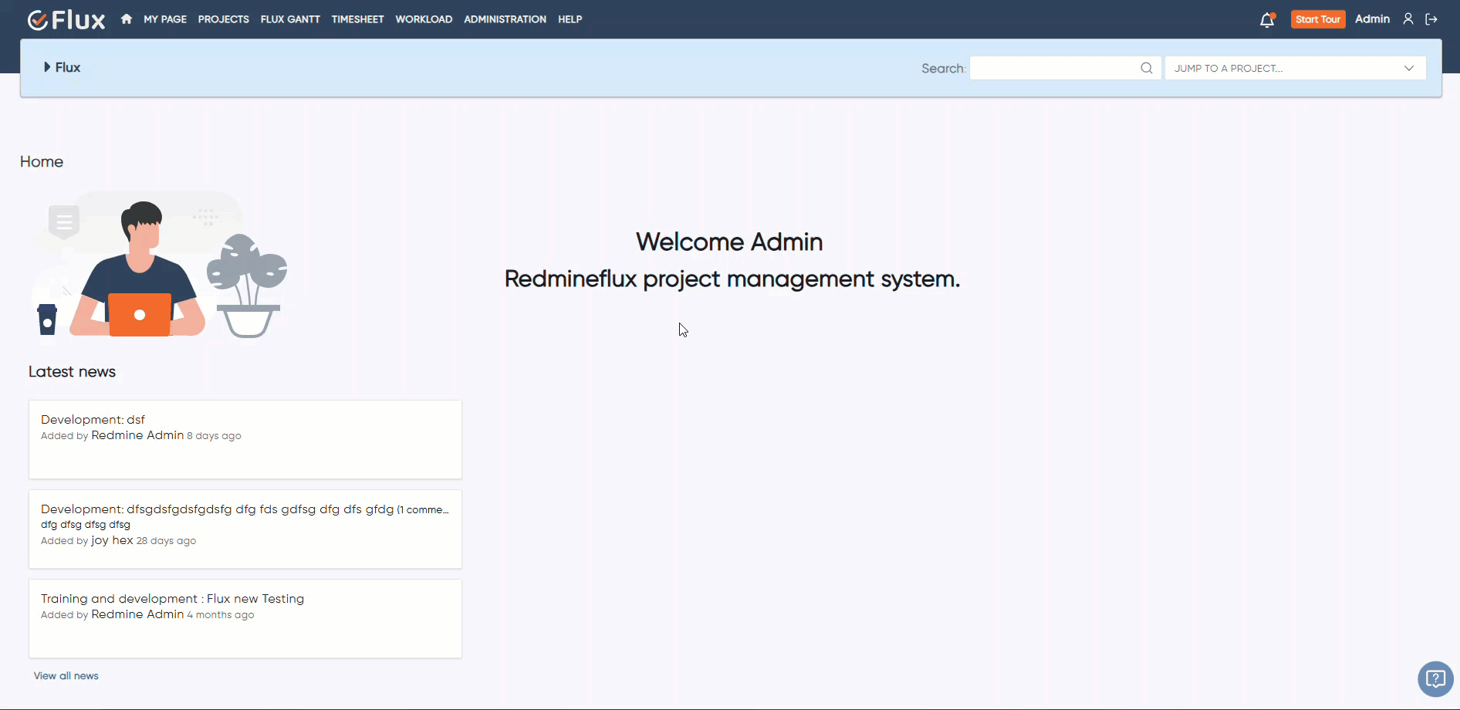Follow the View all news link
This screenshot has width=1460, height=710.
point(66,676)
